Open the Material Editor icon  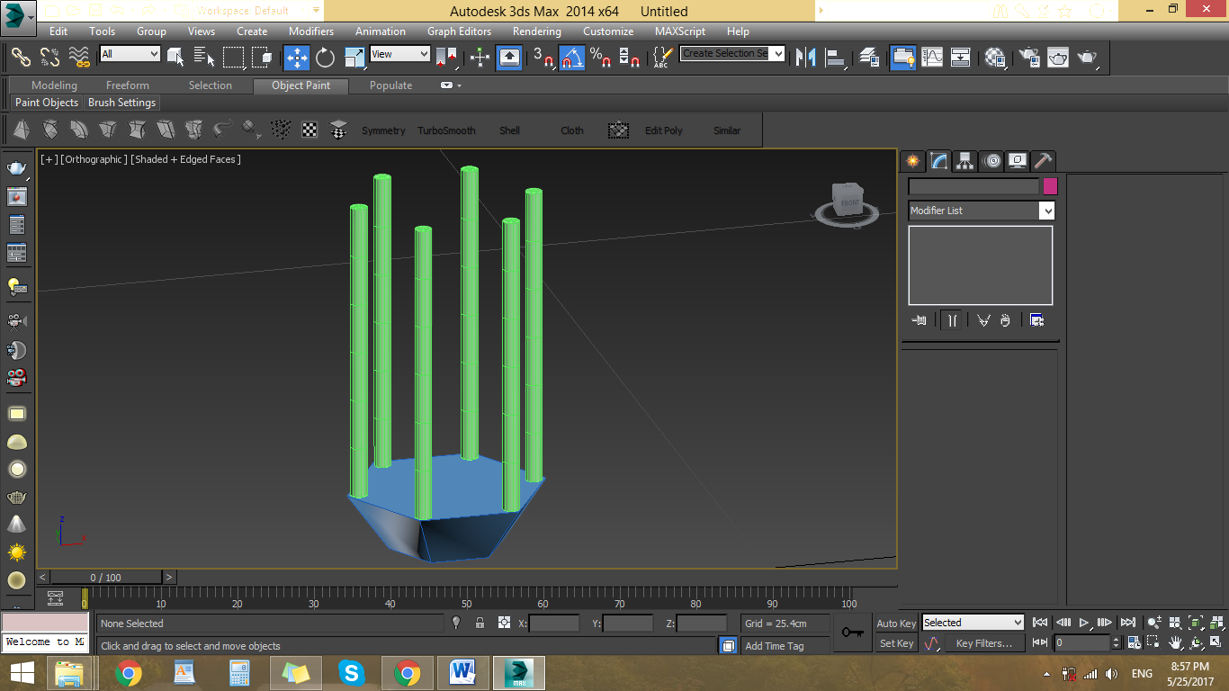point(994,58)
